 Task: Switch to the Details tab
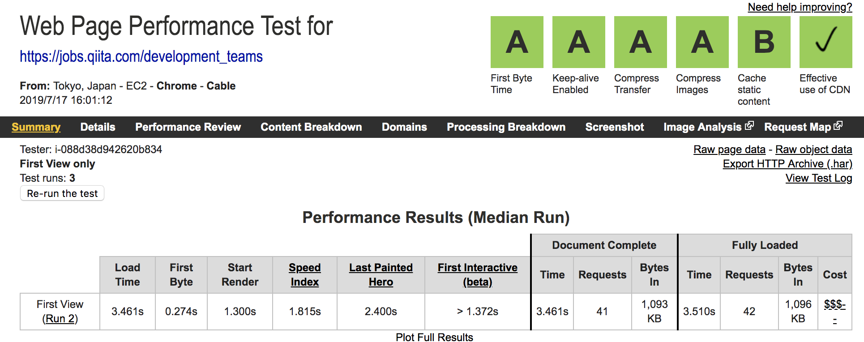coord(98,127)
